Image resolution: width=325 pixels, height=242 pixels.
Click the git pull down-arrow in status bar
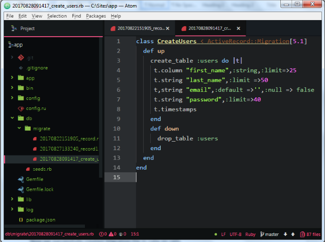click(x=285, y=234)
